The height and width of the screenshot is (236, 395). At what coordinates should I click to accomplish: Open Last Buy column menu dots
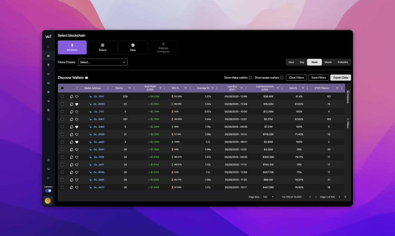click(246, 88)
